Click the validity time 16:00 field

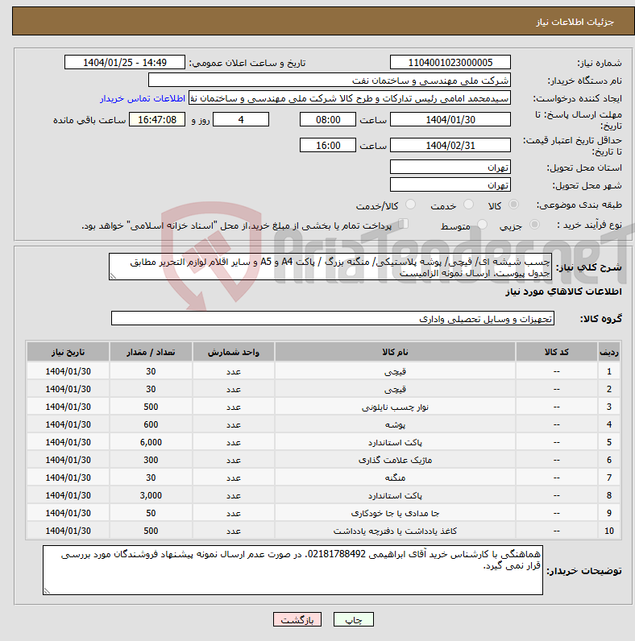(328, 146)
